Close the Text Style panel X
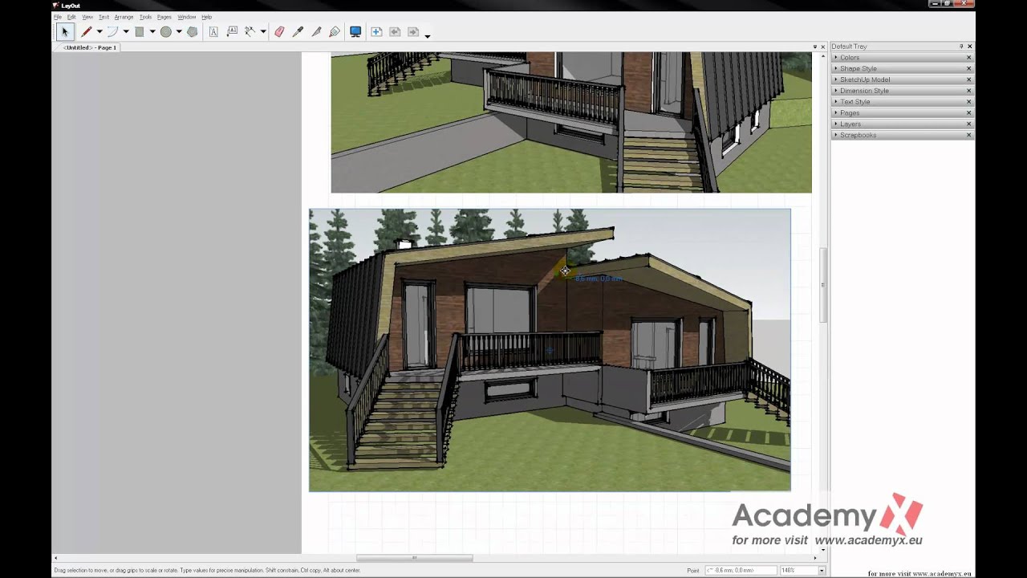This screenshot has height=578, width=1027. coord(968,102)
